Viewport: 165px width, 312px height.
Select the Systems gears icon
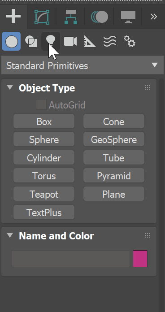point(130,41)
